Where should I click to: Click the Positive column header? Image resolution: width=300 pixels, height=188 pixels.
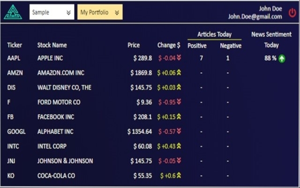[197, 46]
